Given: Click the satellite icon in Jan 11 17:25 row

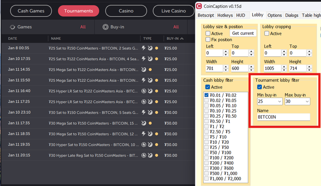Looking at the screenshot, I should click(x=150, y=102).
